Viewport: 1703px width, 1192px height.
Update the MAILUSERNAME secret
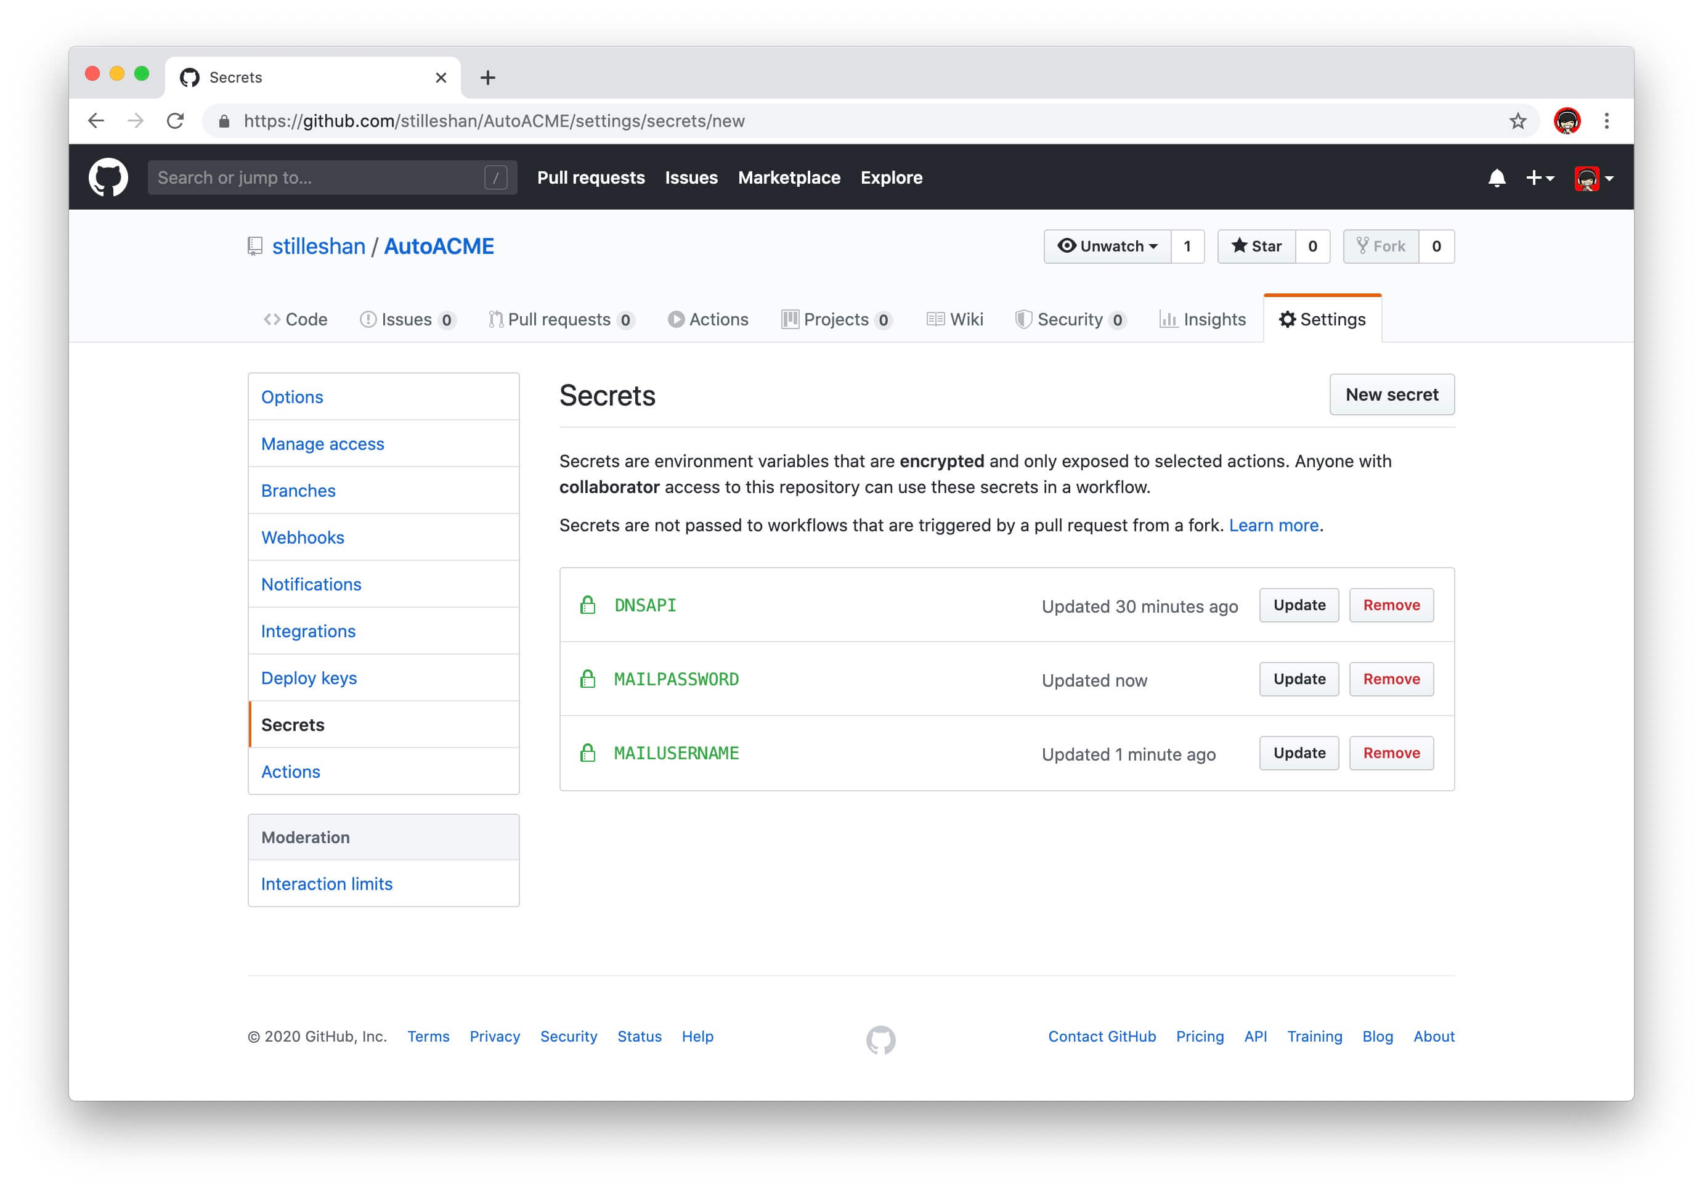[x=1299, y=753]
